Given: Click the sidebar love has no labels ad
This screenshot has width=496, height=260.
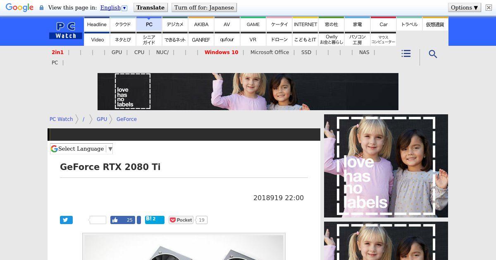Looking at the screenshot, I should (x=386, y=166).
